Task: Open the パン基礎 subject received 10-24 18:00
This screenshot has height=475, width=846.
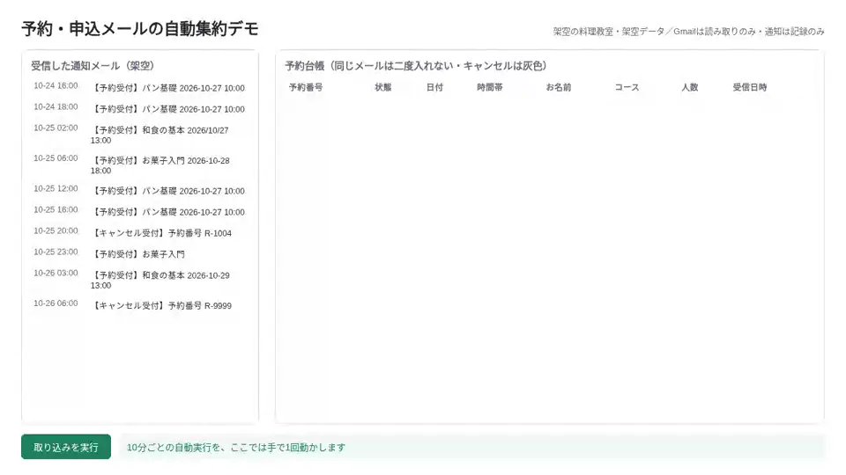Action: point(167,109)
